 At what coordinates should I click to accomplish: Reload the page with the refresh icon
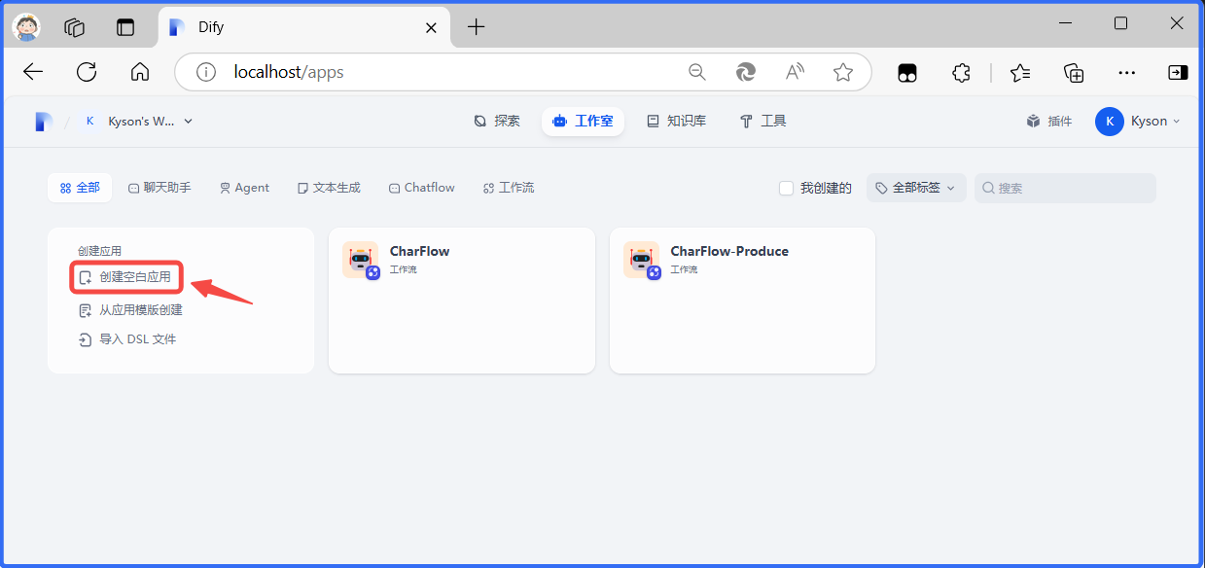pyautogui.click(x=87, y=72)
